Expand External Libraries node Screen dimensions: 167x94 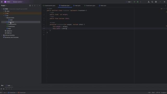point(2,35)
